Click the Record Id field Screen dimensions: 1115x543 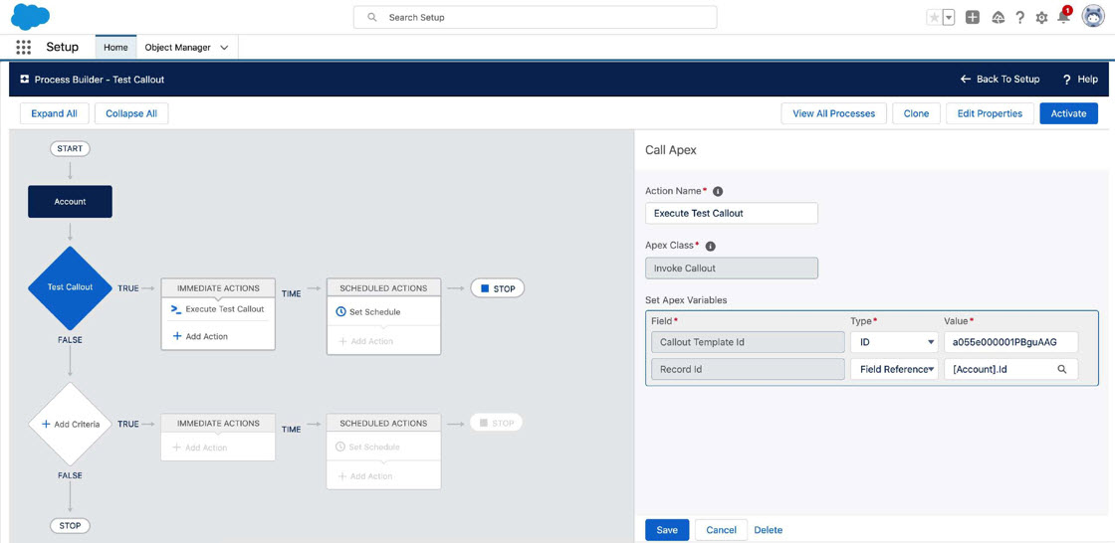pyautogui.click(x=748, y=370)
